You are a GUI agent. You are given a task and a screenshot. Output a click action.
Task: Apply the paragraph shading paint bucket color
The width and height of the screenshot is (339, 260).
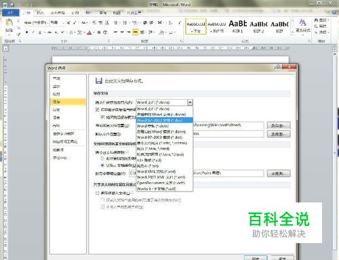point(161,32)
